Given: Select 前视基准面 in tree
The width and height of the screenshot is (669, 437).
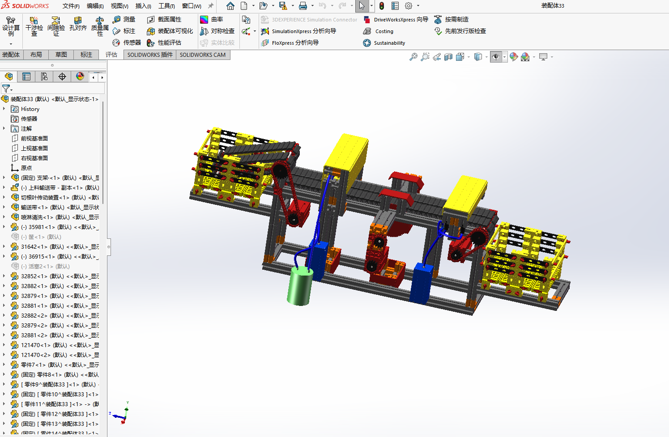Looking at the screenshot, I should point(34,138).
